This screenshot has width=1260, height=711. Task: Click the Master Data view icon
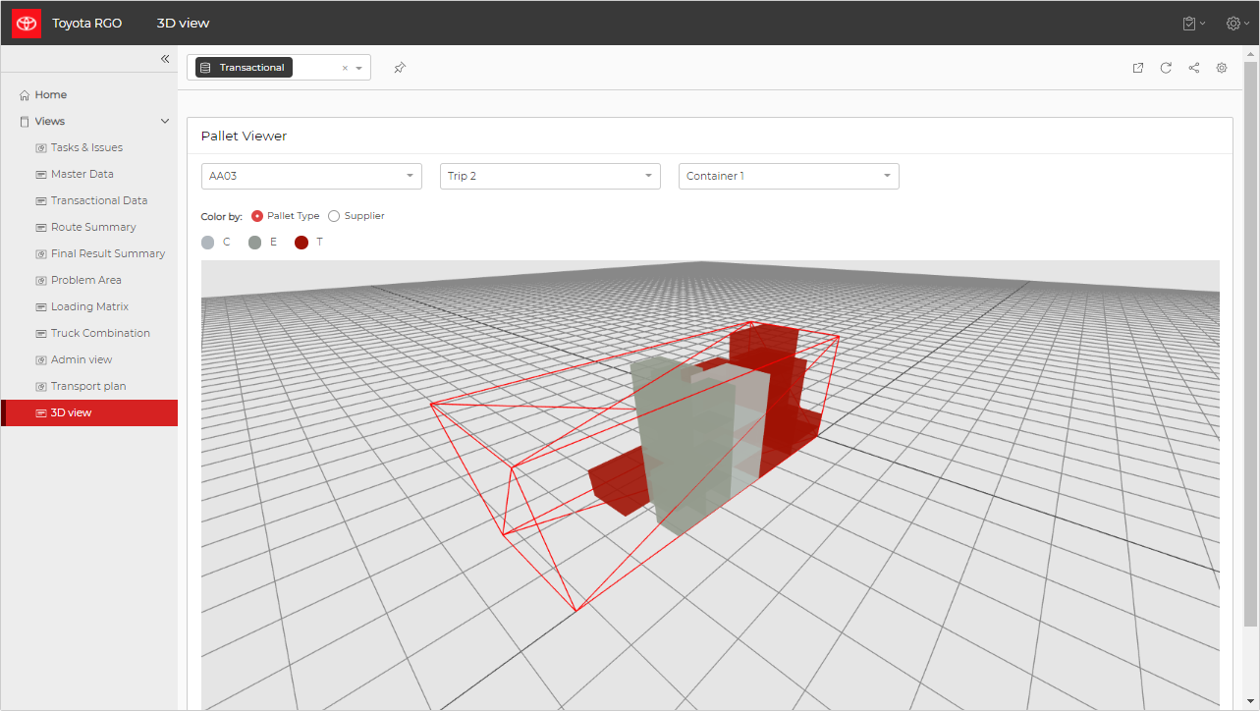pyautogui.click(x=41, y=175)
